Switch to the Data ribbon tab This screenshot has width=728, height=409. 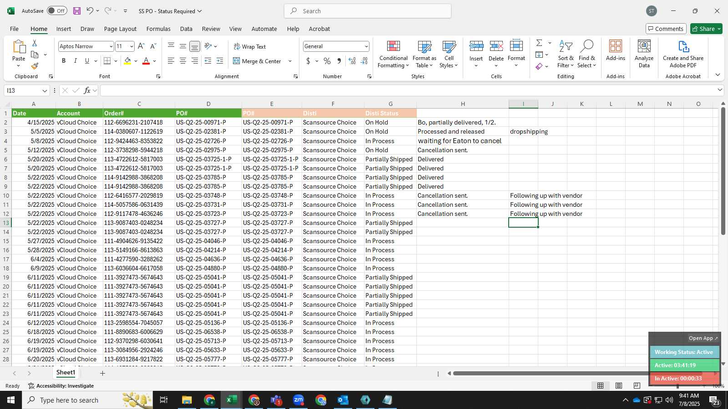click(186, 29)
